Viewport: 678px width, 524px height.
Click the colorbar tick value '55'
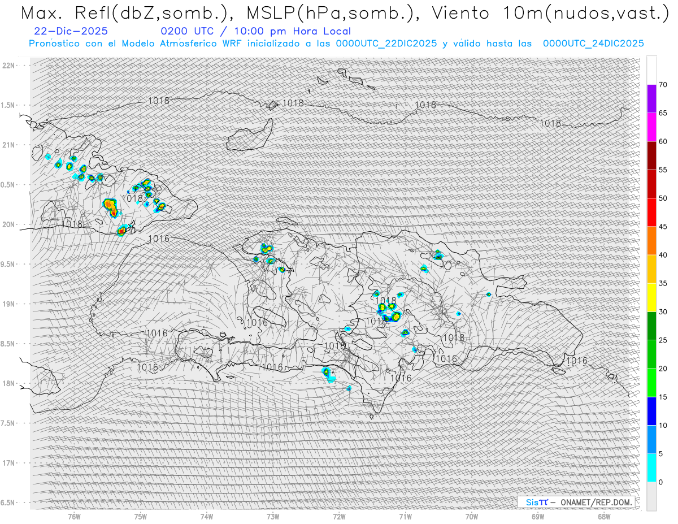[x=663, y=170]
